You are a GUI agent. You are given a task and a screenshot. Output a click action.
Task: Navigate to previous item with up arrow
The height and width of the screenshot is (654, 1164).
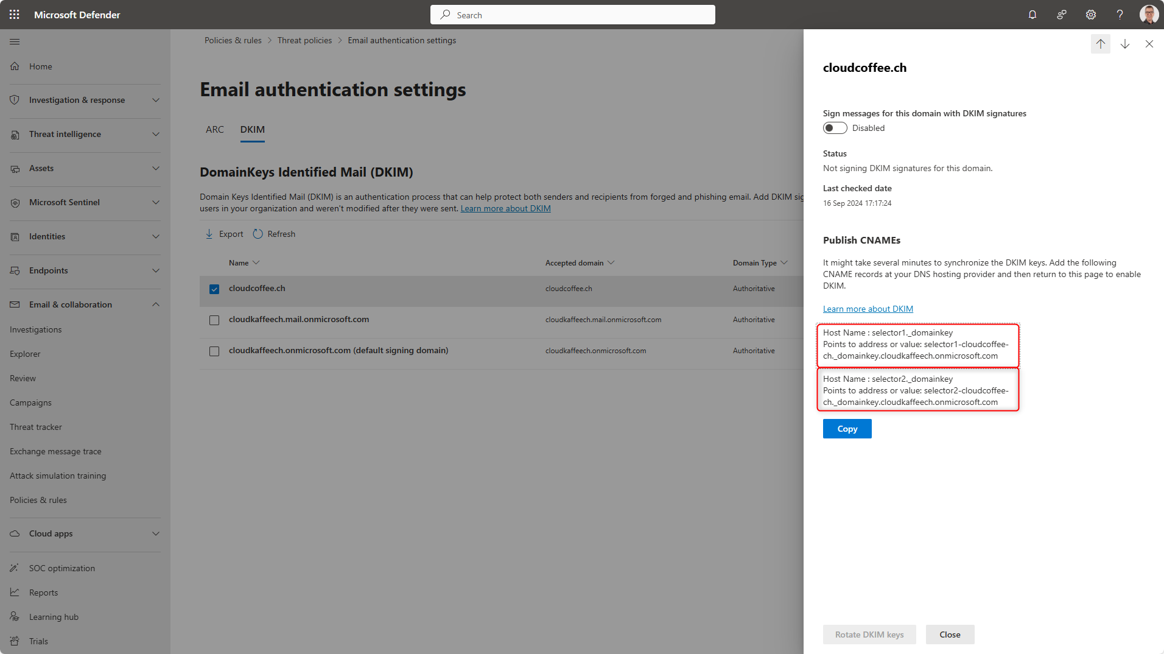tap(1100, 43)
